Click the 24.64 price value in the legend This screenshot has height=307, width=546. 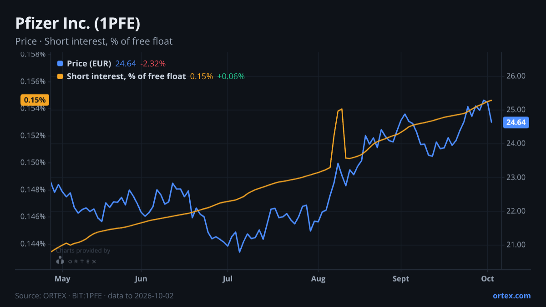[126, 64]
